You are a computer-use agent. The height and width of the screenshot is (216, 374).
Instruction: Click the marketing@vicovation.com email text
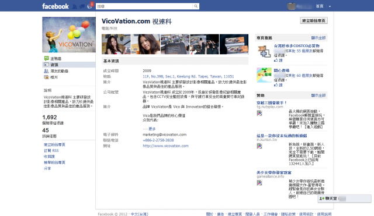click(x=165, y=134)
